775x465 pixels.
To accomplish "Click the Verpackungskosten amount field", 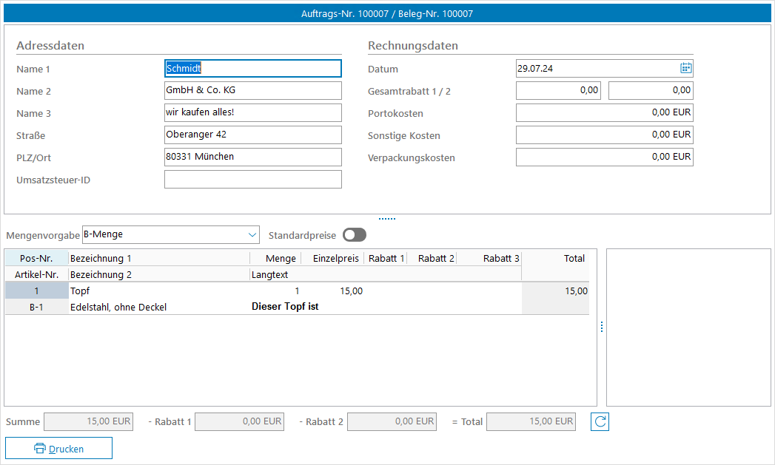I will [x=604, y=157].
